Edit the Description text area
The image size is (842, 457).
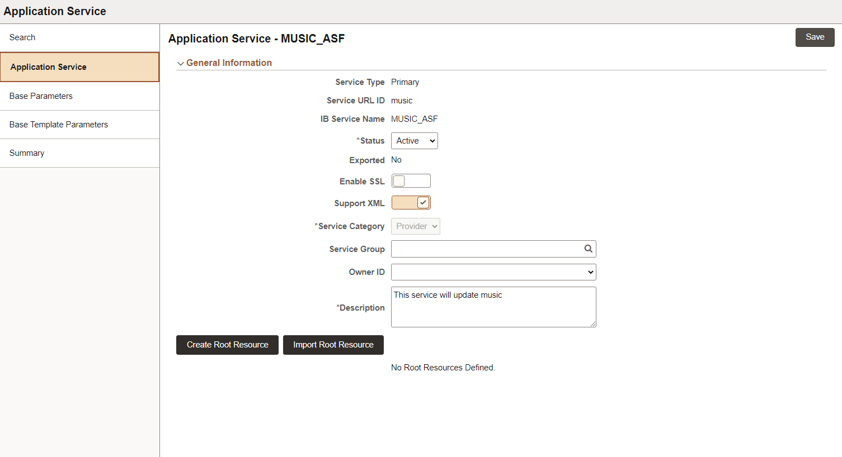[x=493, y=307]
